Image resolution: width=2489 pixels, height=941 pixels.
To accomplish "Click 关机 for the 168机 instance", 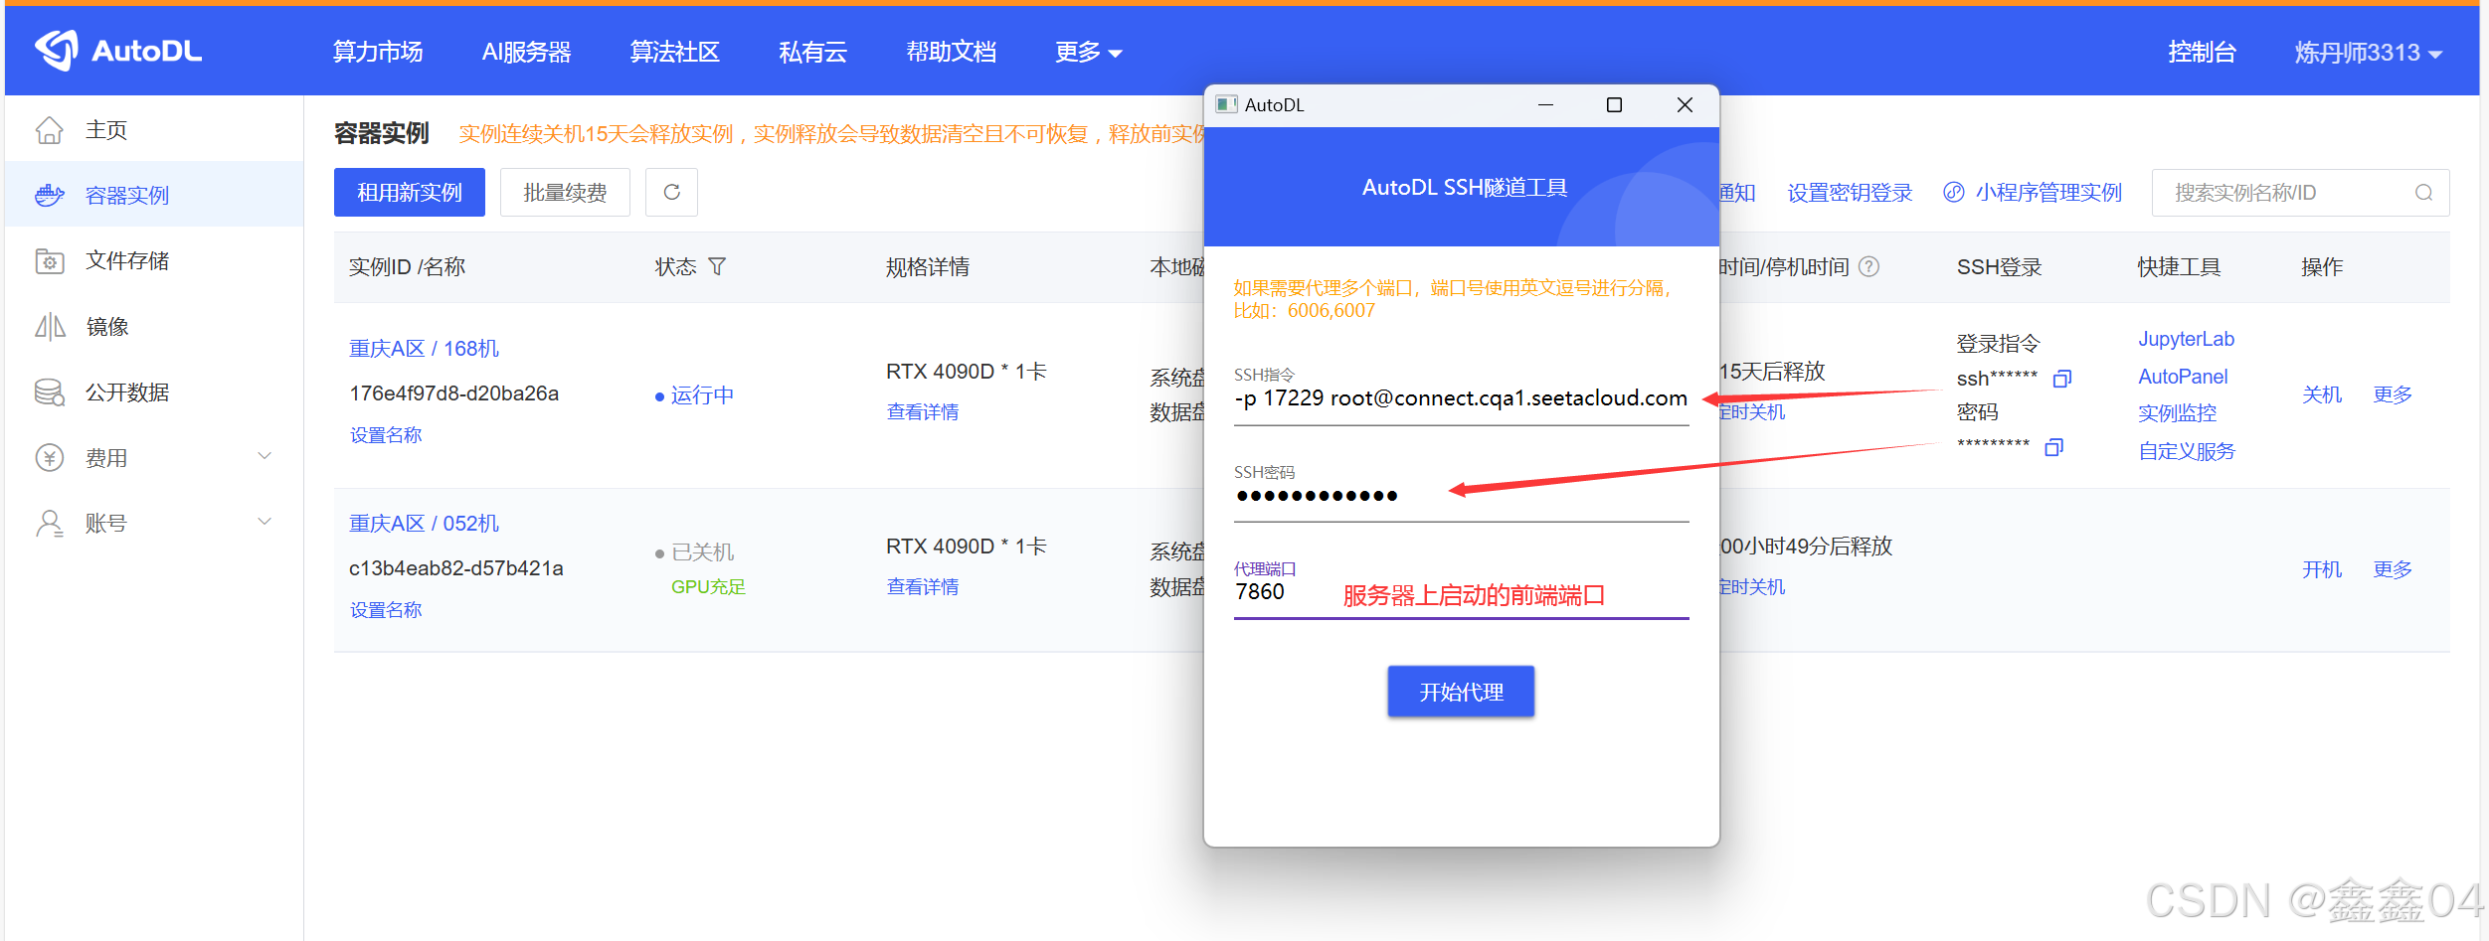I will click(x=2322, y=394).
